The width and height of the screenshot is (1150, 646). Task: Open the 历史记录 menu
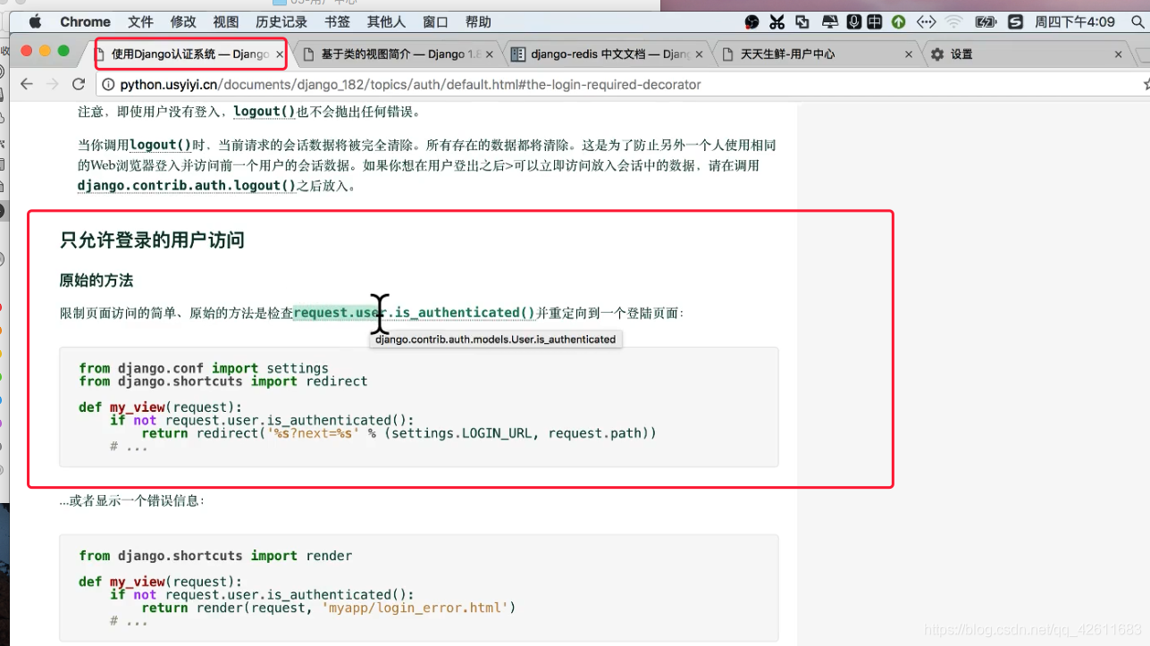coord(281,21)
